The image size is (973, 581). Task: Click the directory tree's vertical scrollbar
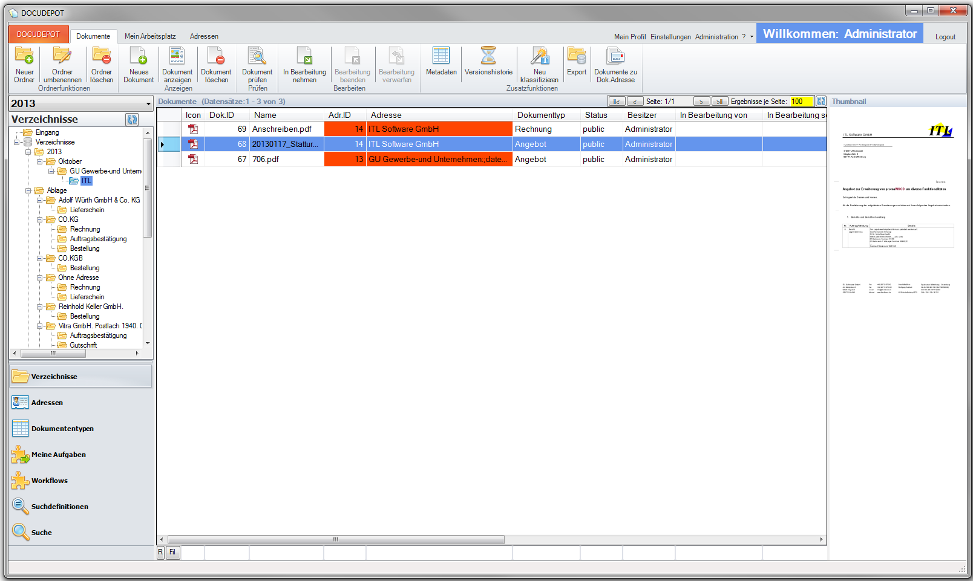[147, 187]
